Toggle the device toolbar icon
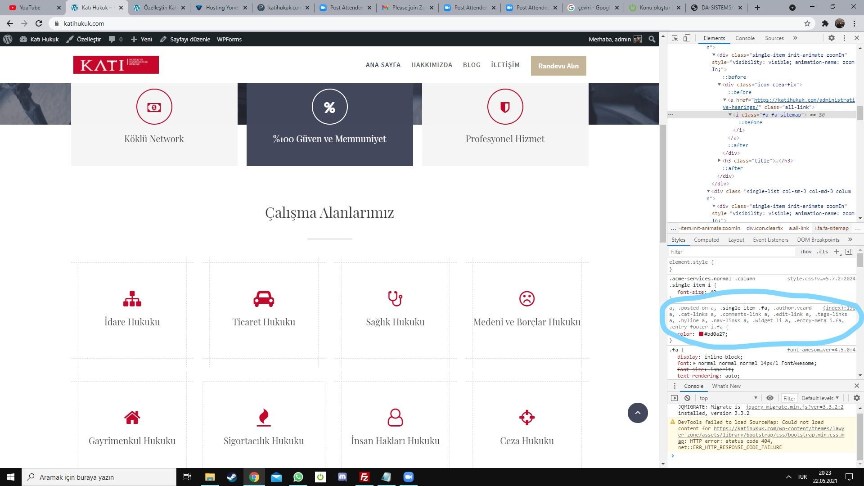 [687, 38]
